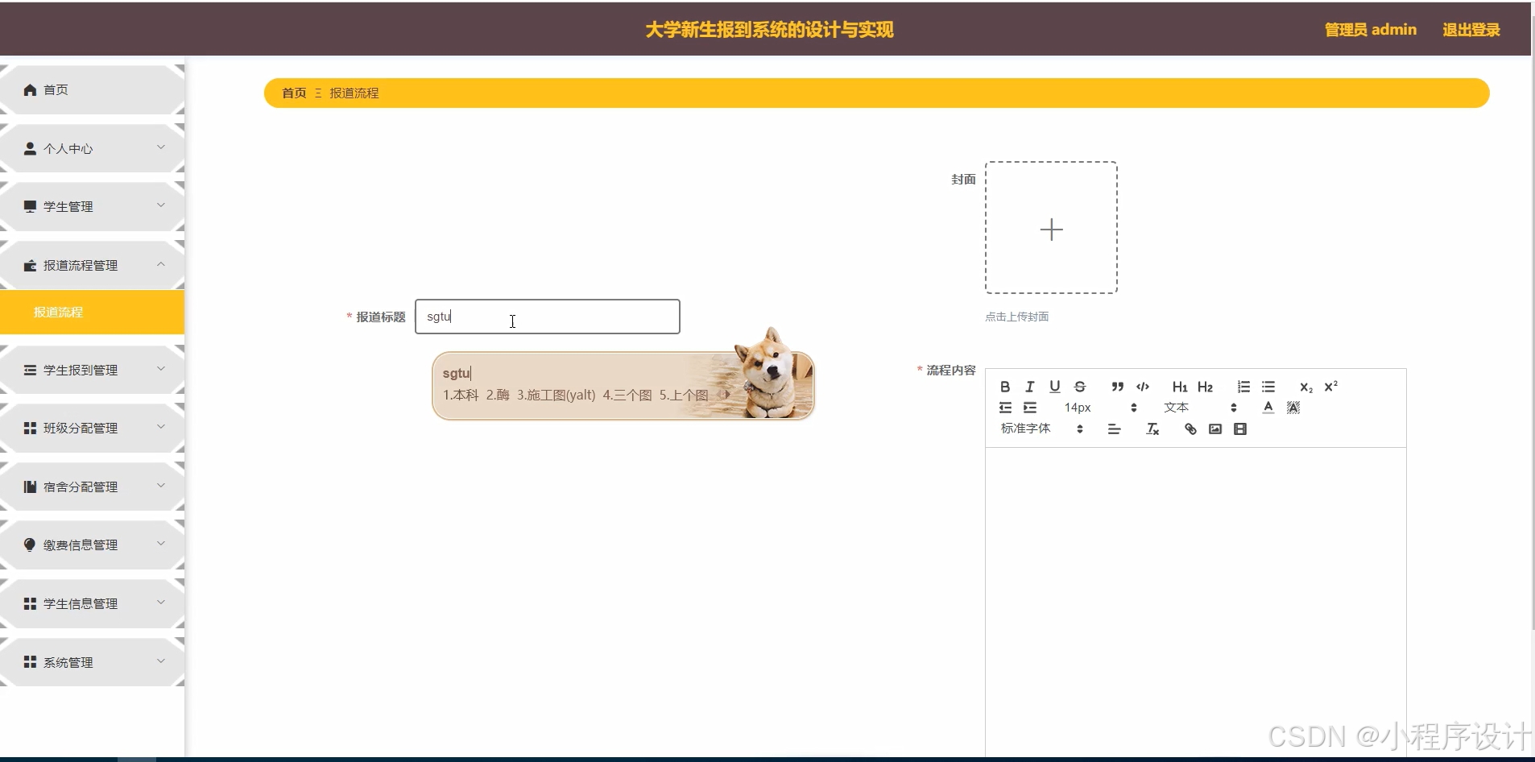Viewport: 1535px width, 762px height.
Task: Apply subscript formatting
Action: click(1306, 387)
